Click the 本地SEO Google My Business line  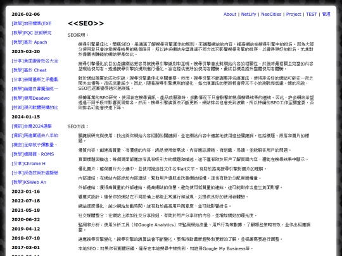(165, 248)
